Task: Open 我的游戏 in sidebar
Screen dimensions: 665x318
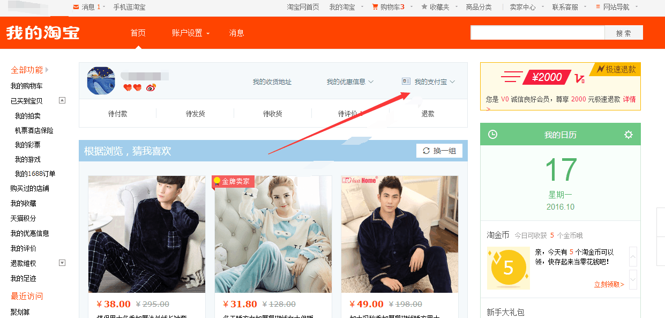Action: pyautogui.click(x=28, y=159)
